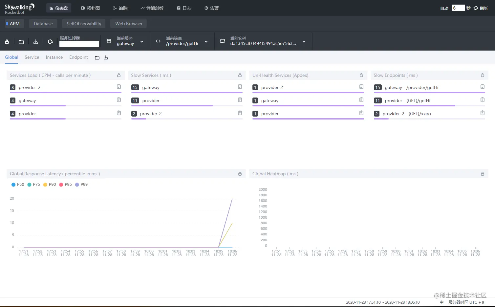The width and height of the screenshot is (495, 307).
Task: Click the provider-2 - {GET}/xxoo endpoint text
Action: (x=407, y=114)
